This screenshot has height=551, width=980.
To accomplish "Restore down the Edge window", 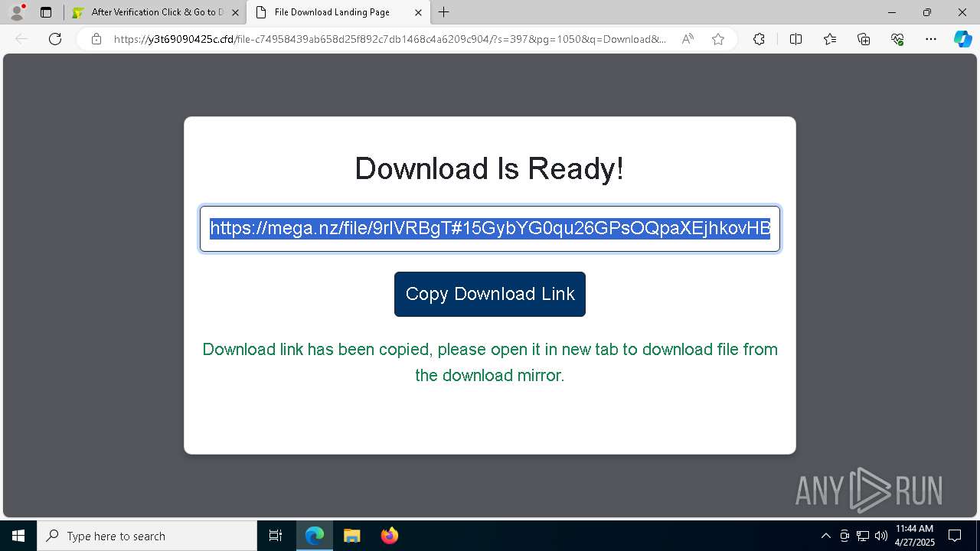I will pos(927,12).
